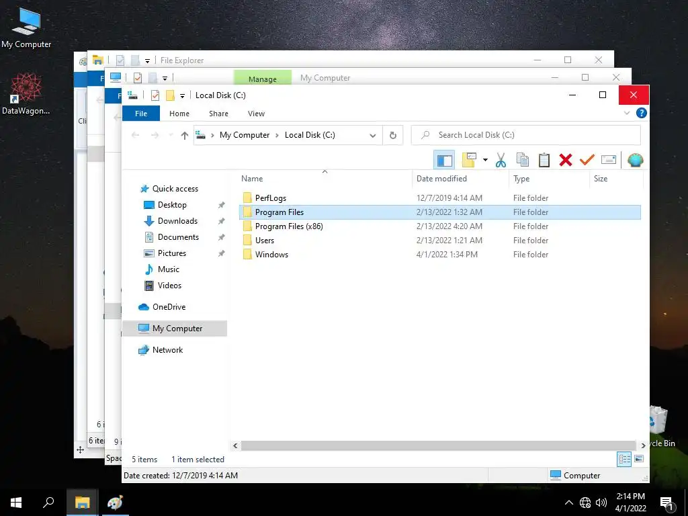Sort by the Type column header

pos(521,179)
